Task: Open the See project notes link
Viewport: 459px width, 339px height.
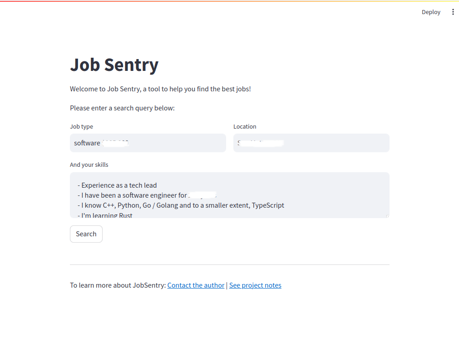Action: (x=255, y=285)
